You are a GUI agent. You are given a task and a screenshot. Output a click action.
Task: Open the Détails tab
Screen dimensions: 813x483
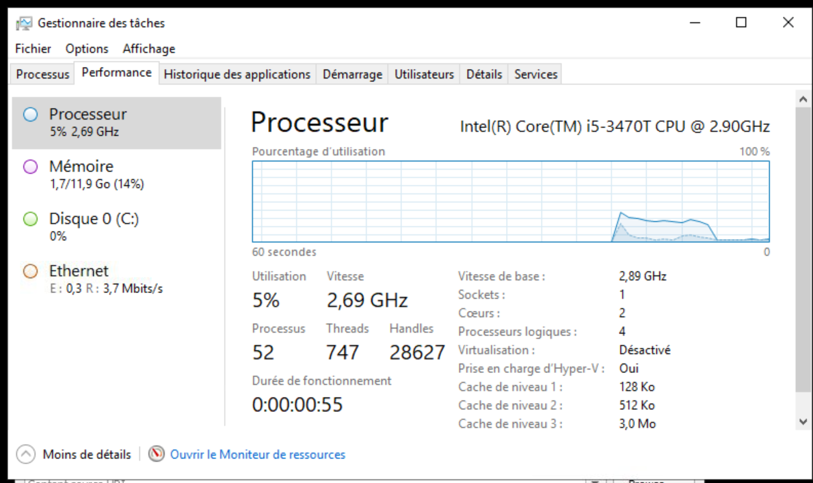(484, 74)
